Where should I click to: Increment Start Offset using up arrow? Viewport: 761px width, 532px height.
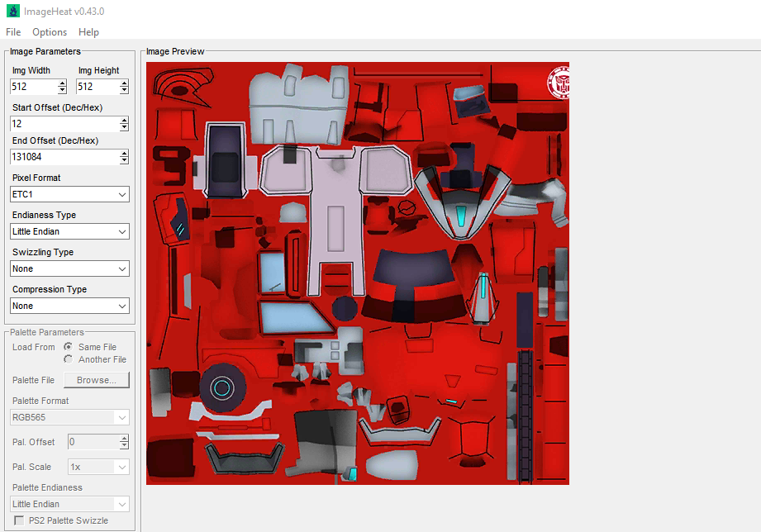[x=124, y=121]
